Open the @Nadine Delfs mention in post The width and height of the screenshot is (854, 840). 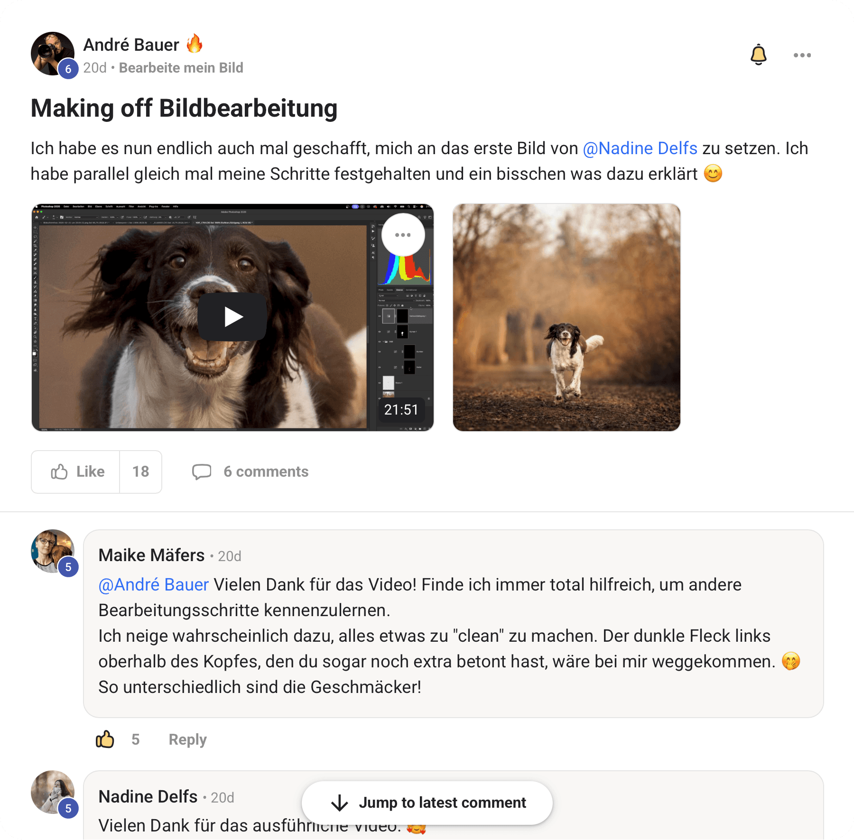[x=640, y=148]
